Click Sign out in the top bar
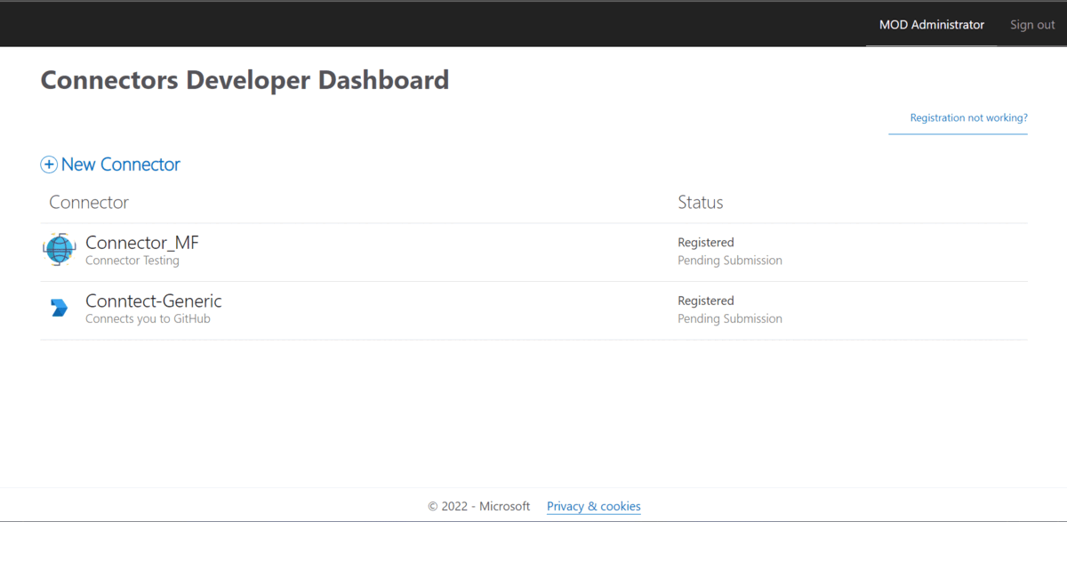 click(x=1031, y=24)
